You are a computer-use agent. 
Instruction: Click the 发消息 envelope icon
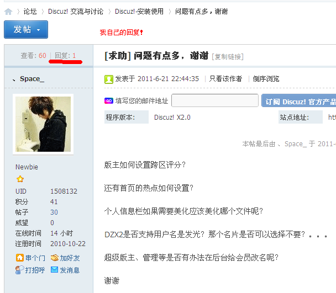coord(54,270)
